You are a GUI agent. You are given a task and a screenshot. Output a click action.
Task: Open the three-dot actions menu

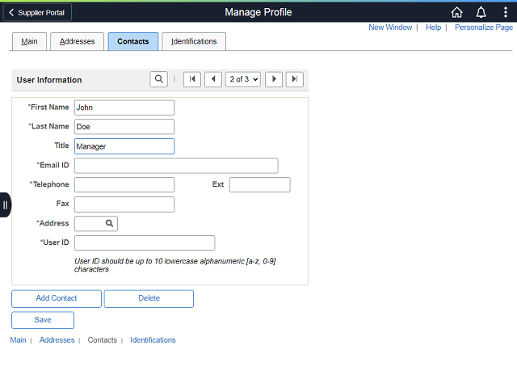coord(506,13)
